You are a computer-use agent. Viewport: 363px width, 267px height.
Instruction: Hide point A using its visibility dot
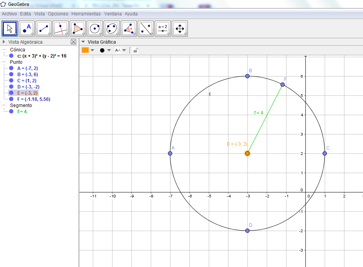pyautogui.click(x=11, y=69)
